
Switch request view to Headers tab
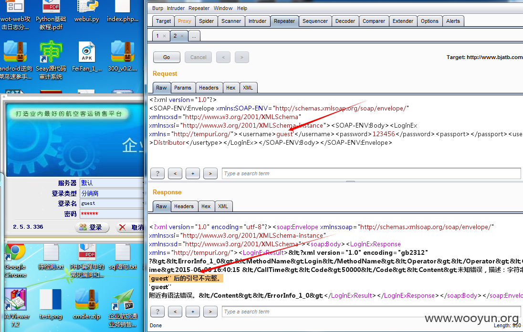pyautogui.click(x=209, y=88)
